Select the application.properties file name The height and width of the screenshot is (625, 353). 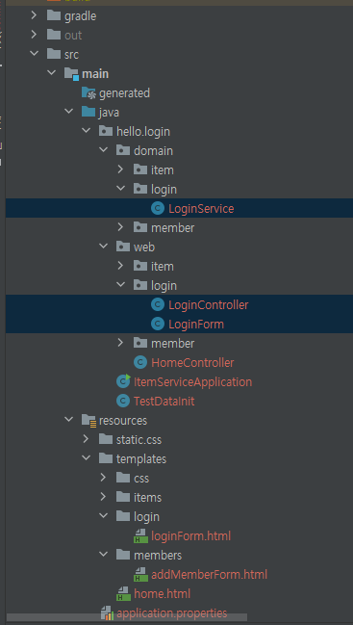[x=172, y=612]
